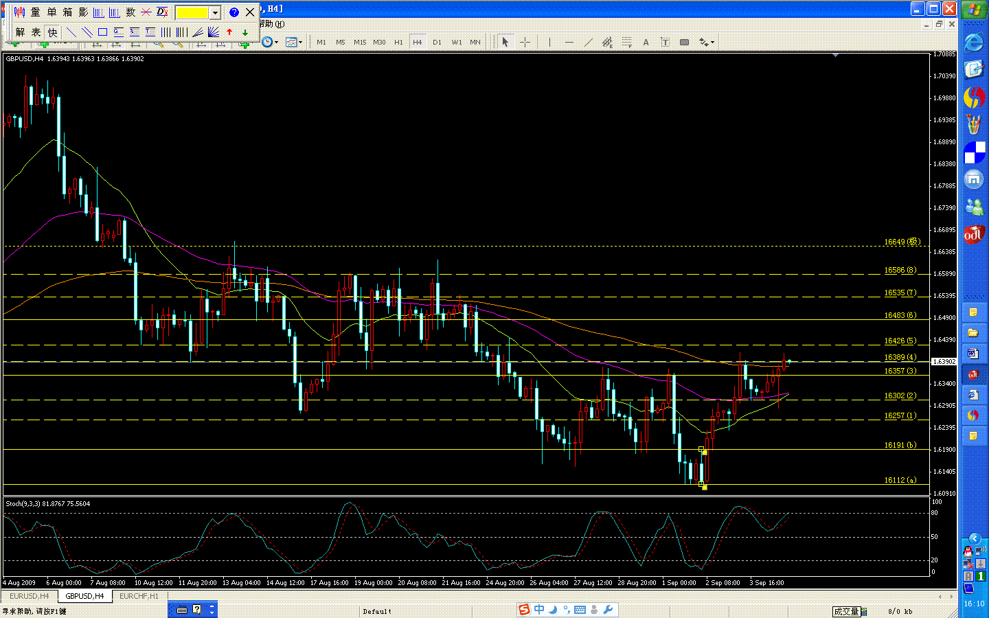Click the 单 button in floating toolbar
Viewport: 989px width, 618px height.
[52, 12]
